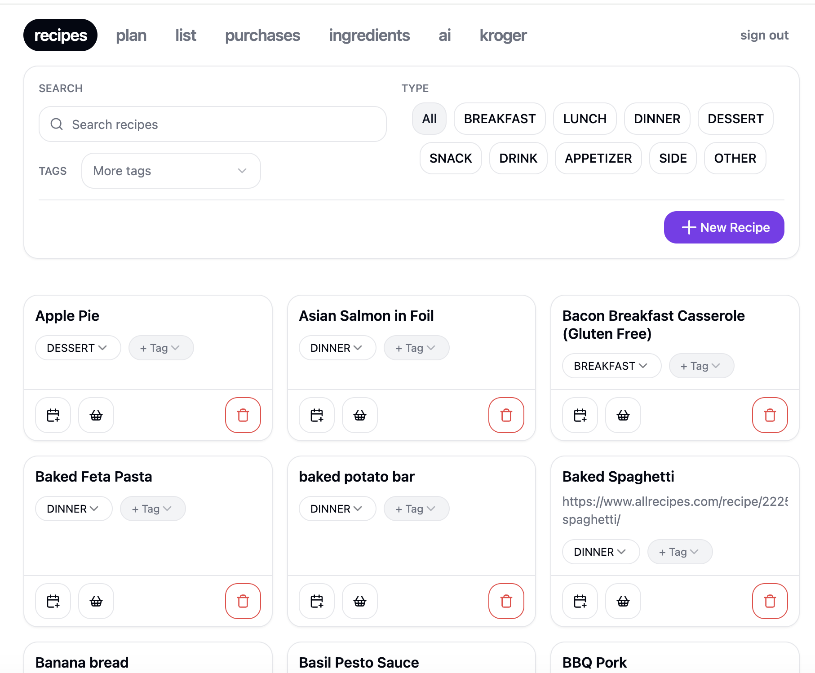Open the More tags dropdown
The image size is (815, 673).
point(171,171)
